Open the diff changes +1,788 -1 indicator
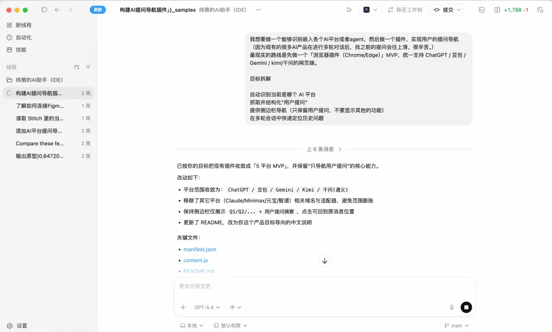552x332 pixels. click(512, 10)
